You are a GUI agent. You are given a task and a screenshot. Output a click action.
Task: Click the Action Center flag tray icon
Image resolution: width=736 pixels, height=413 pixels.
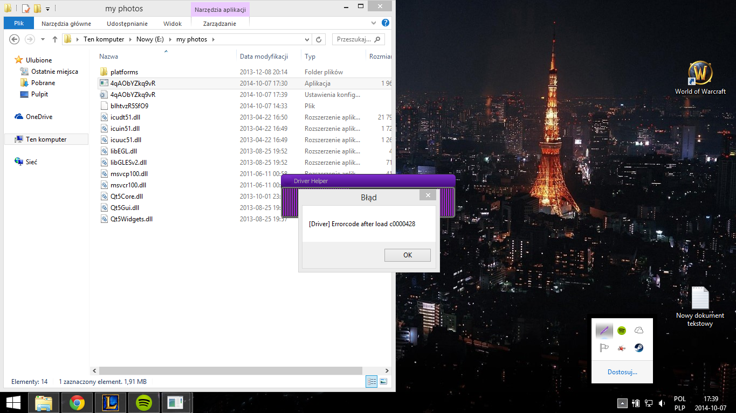[x=604, y=348]
